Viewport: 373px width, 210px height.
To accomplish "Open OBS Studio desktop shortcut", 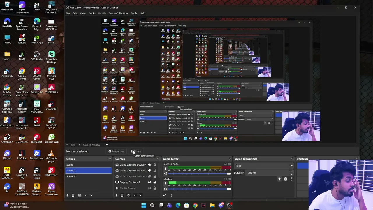I will point(36,56).
